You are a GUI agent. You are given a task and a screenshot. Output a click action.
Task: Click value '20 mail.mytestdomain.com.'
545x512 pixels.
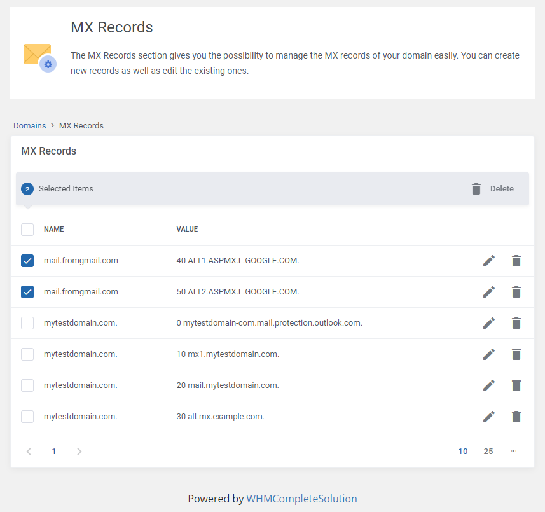pos(228,385)
